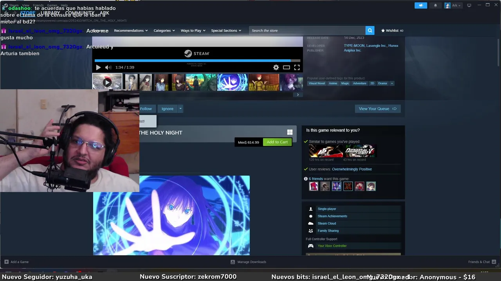Enter fullscreen on the trailer
The image size is (501, 281).
pyautogui.click(x=297, y=67)
